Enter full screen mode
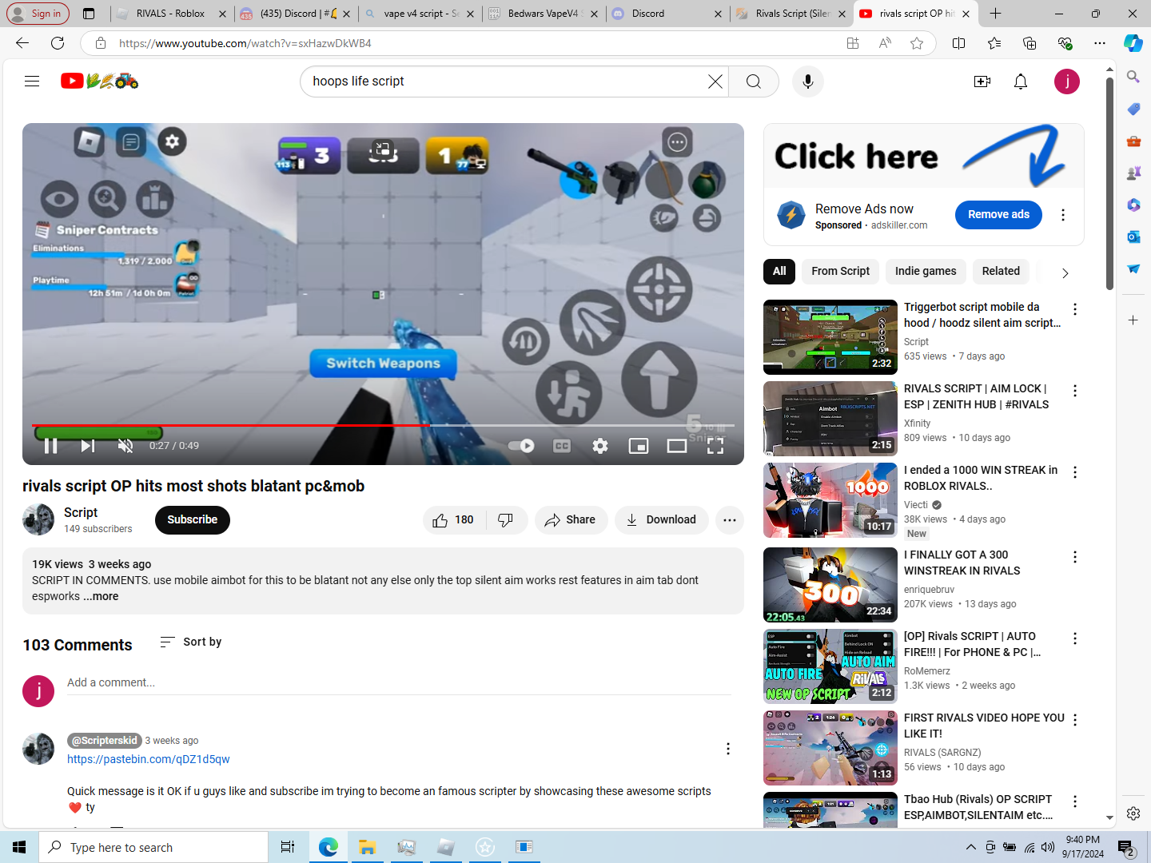Screen dimensions: 1151x863 715,446
